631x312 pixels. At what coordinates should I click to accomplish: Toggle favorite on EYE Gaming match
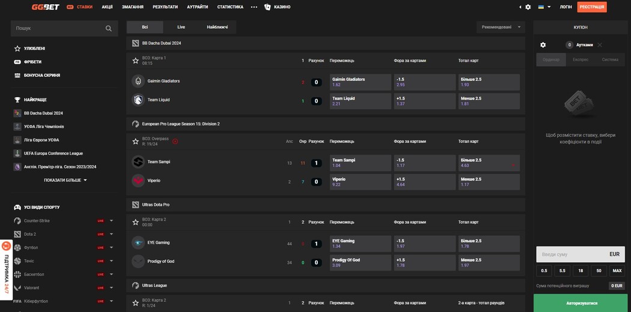pyautogui.click(x=136, y=222)
